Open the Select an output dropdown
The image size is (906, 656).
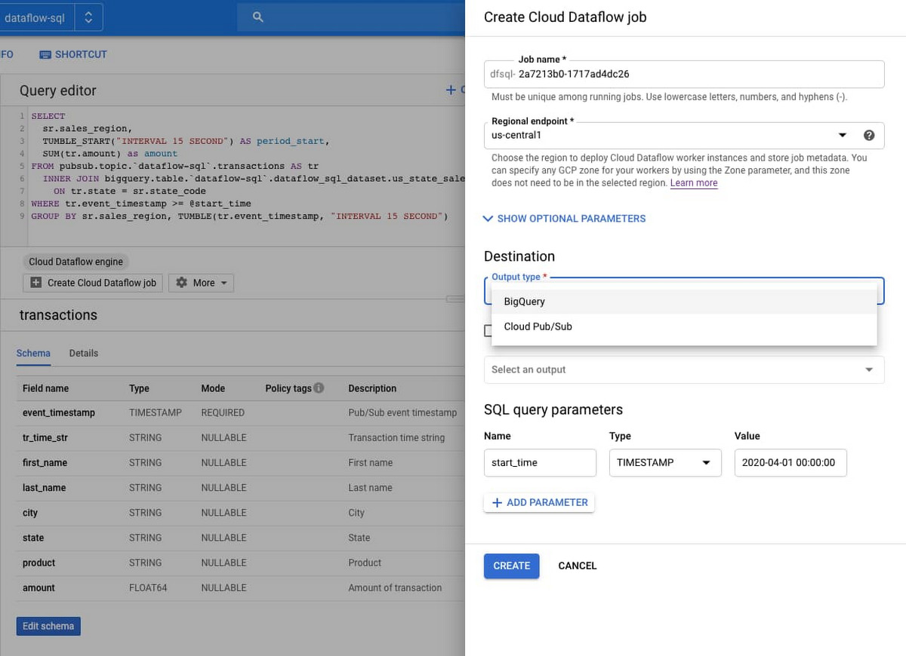[869, 369]
